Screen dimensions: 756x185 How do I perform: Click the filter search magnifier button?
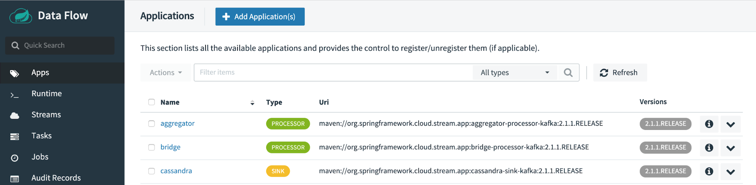pyautogui.click(x=568, y=73)
